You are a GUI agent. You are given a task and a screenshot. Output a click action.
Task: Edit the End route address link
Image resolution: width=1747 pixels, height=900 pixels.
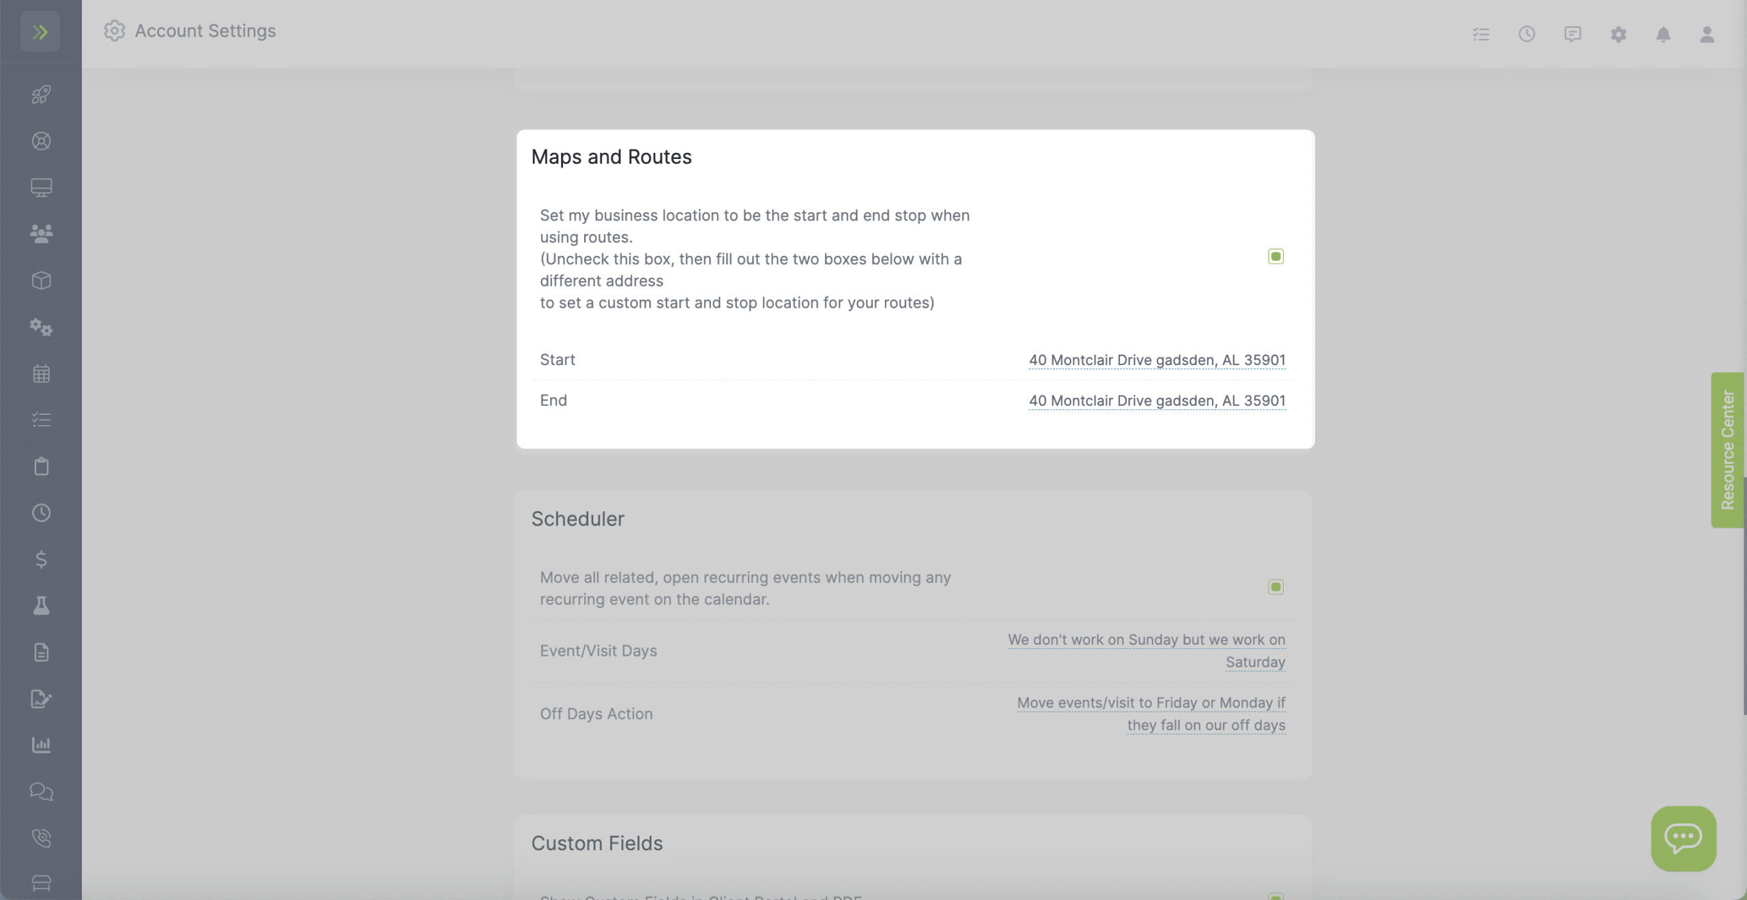click(1157, 401)
